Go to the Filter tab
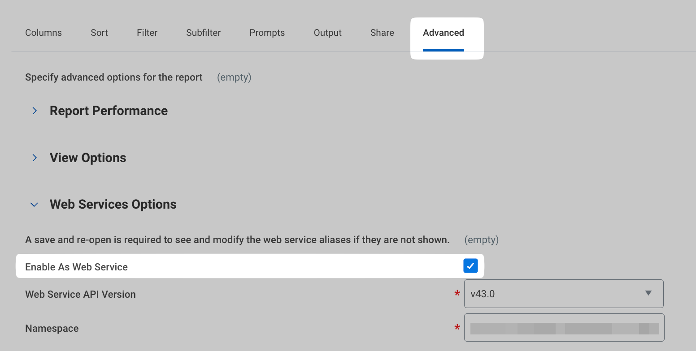 [x=147, y=33]
